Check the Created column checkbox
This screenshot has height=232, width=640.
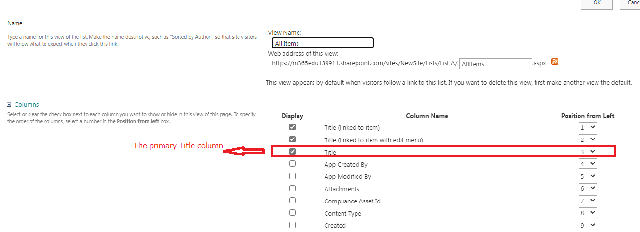292,225
